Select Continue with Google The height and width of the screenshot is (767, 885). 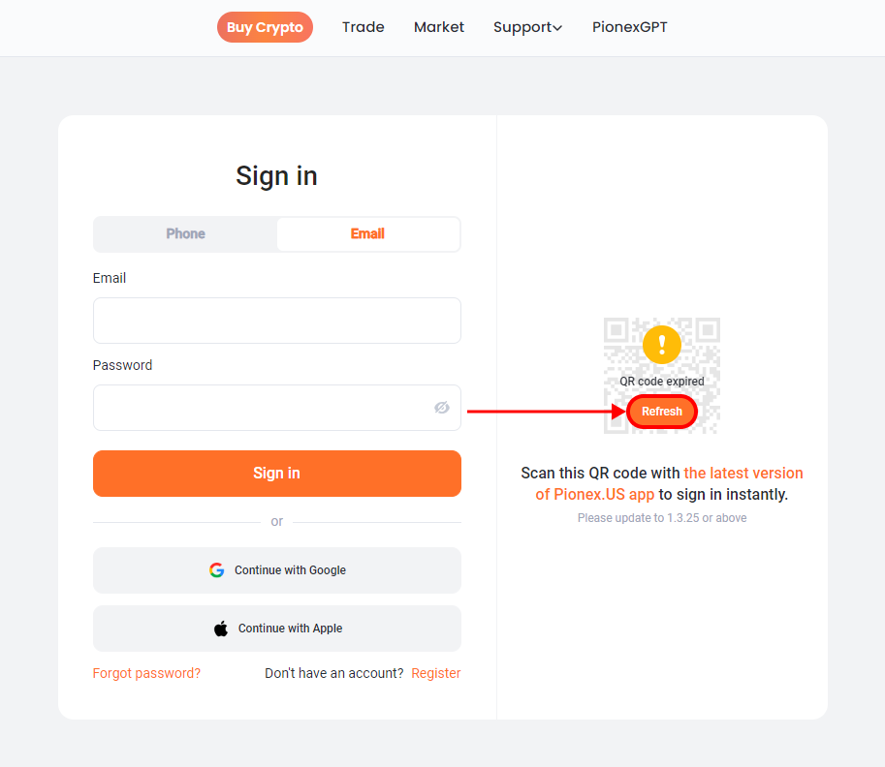[276, 569]
